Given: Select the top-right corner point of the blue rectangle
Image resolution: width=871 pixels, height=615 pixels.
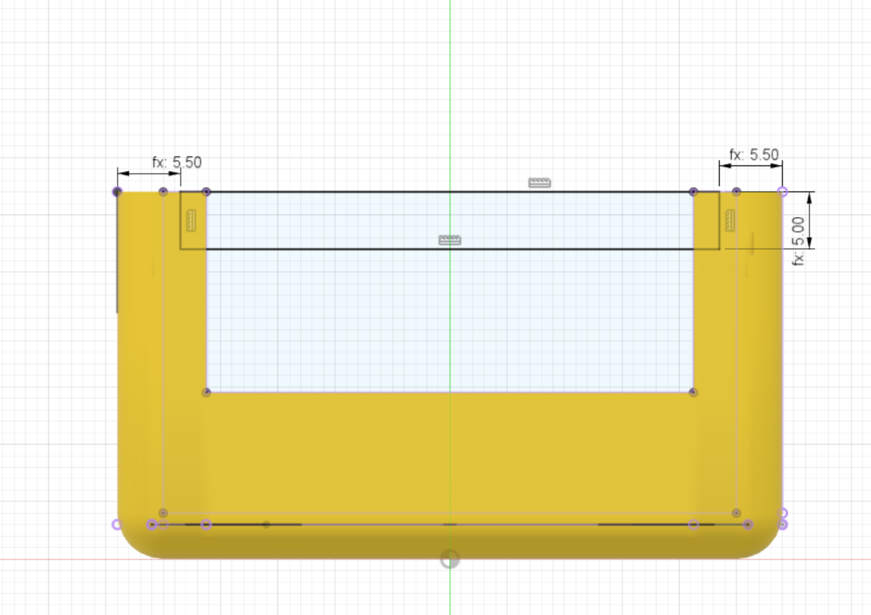Looking at the screenshot, I should tap(693, 192).
